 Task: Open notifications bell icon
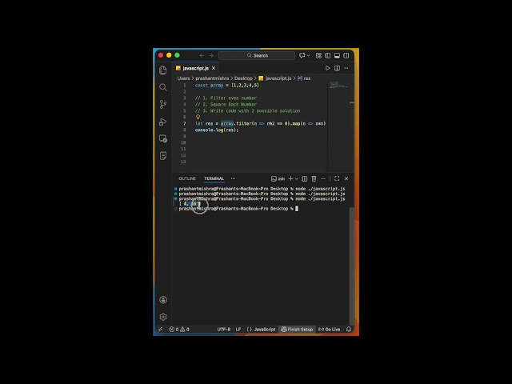coord(349,329)
